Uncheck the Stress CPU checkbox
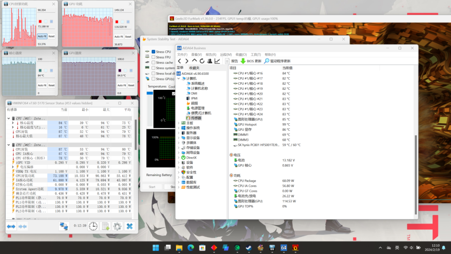The height and width of the screenshot is (254, 451). 154,52
